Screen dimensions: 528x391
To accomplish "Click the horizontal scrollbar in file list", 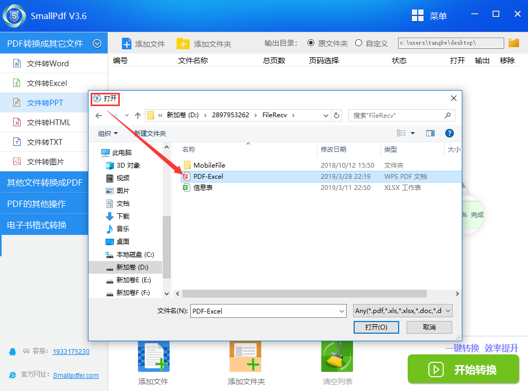I will [x=304, y=293].
